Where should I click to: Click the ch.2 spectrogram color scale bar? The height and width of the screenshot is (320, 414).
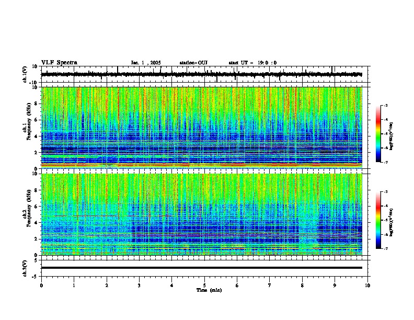tap(378, 220)
